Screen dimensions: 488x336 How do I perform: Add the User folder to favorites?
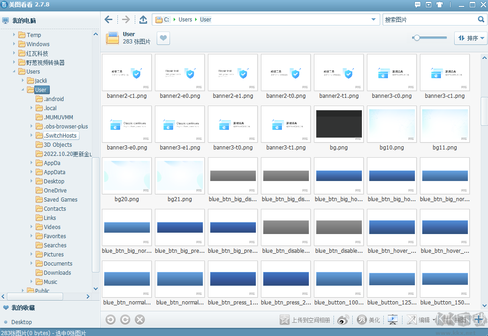point(163,38)
